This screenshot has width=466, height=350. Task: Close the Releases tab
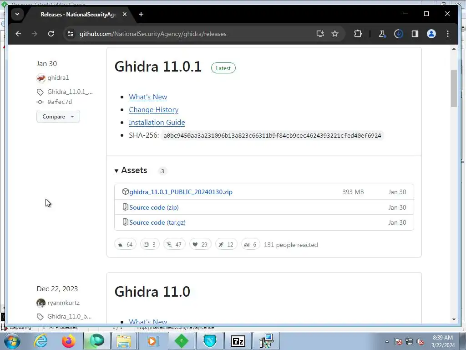(125, 14)
